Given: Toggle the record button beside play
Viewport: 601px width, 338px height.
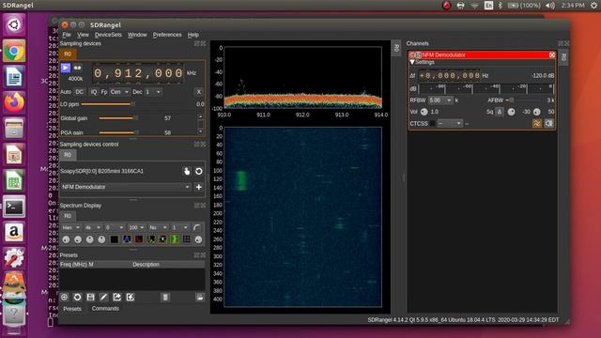Looking at the screenshot, I should [77, 68].
